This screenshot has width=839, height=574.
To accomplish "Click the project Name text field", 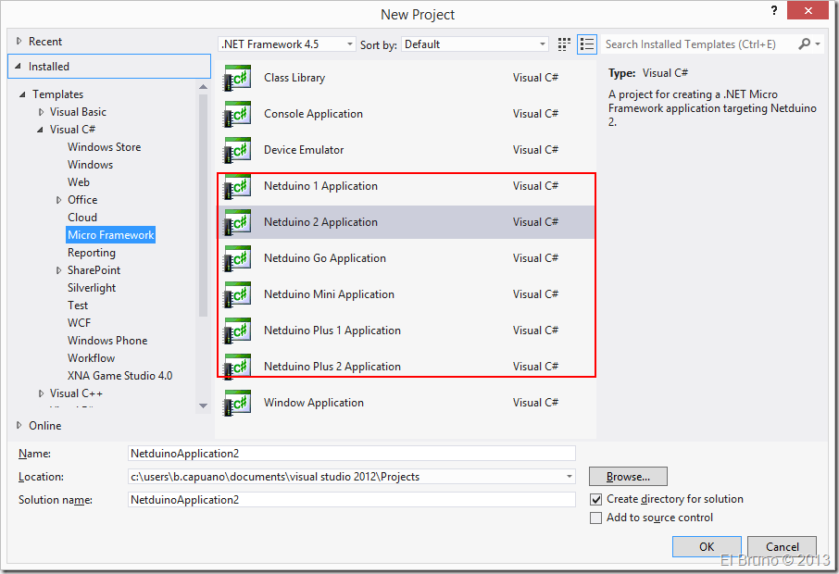I will [x=351, y=454].
